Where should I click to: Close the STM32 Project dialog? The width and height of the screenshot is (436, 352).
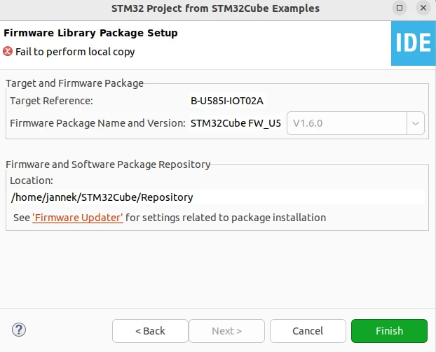423,8
